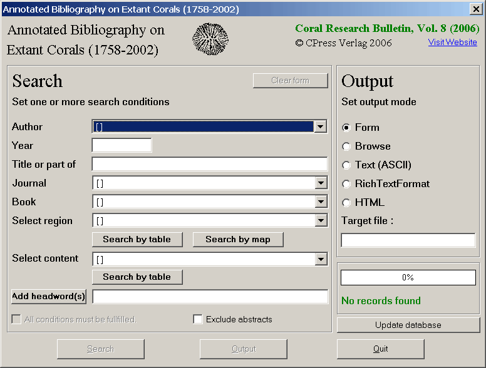
Task: Click the Quit button
Action: pyautogui.click(x=380, y=349)
